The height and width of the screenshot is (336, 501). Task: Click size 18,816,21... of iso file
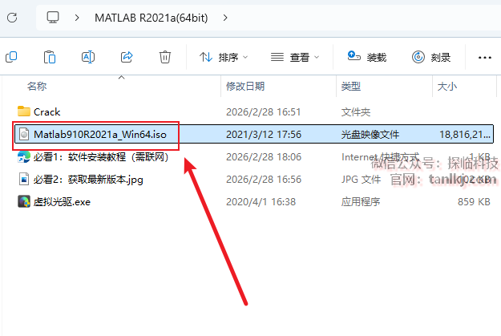465,135
